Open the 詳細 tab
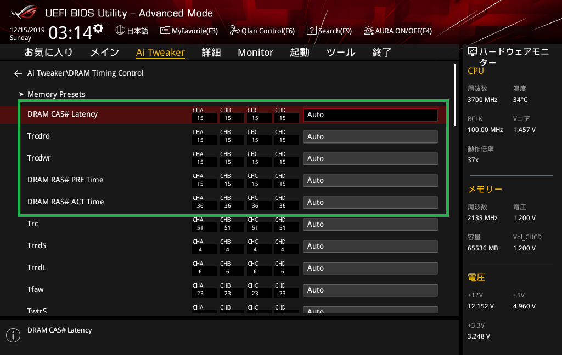This screenshot has height=355, width=562. coord(211,53)
